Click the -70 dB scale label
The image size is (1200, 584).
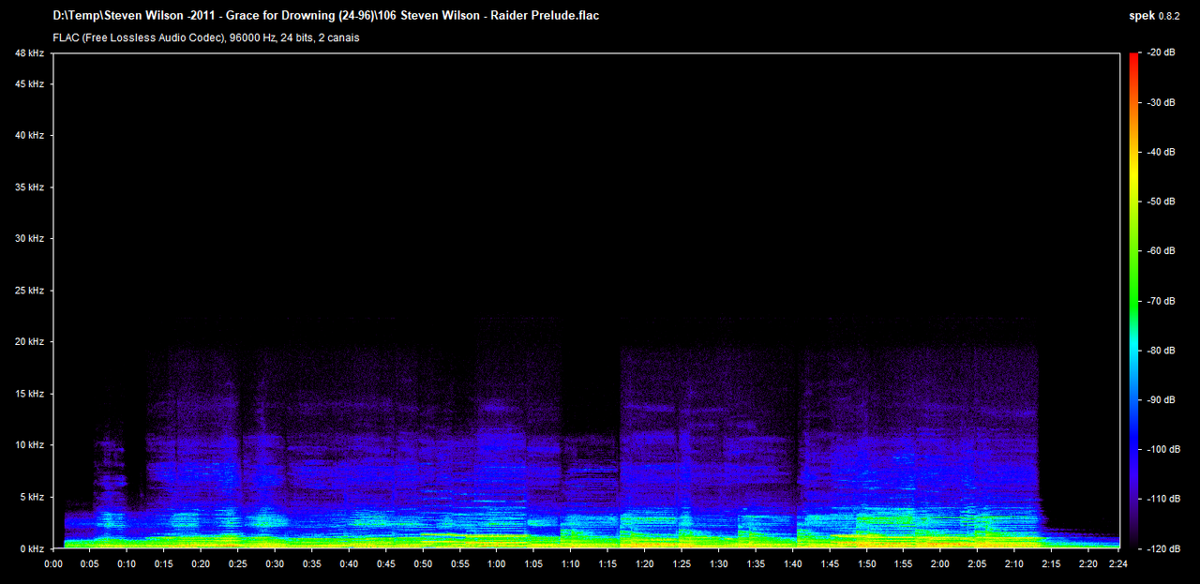[x=1162, y=301]
